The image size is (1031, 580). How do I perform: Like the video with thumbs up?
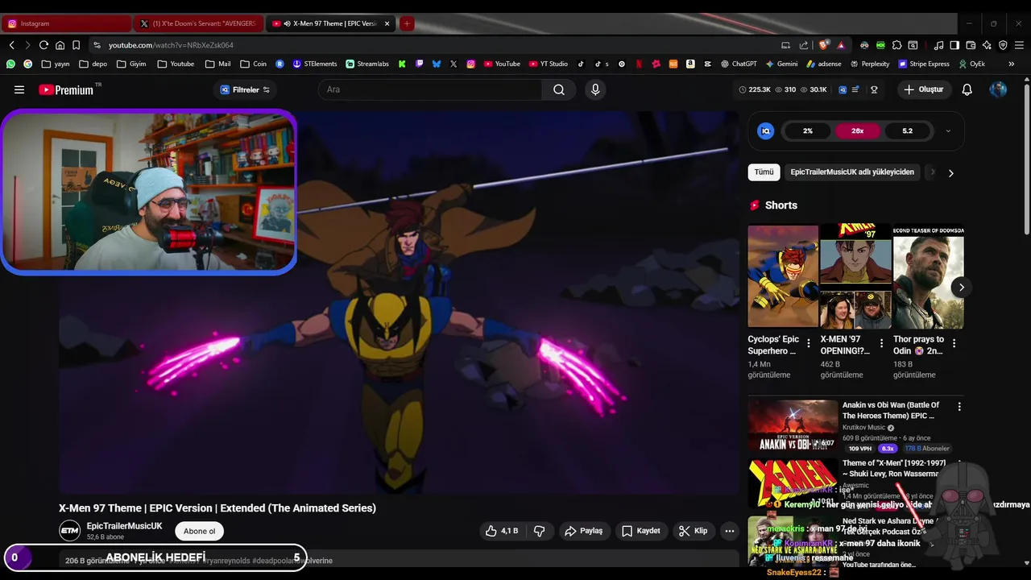point(501,531)
